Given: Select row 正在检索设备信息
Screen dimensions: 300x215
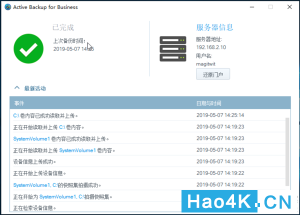Looking at the screenshot, I should click(95, 207).
